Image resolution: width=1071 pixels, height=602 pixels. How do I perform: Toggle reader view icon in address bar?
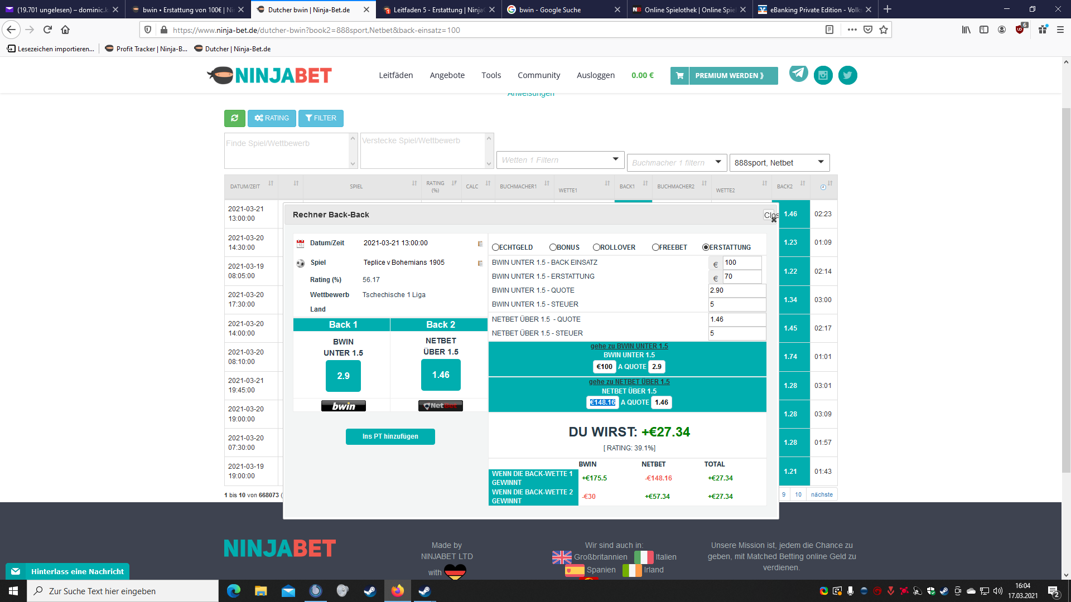click(829, 30)
